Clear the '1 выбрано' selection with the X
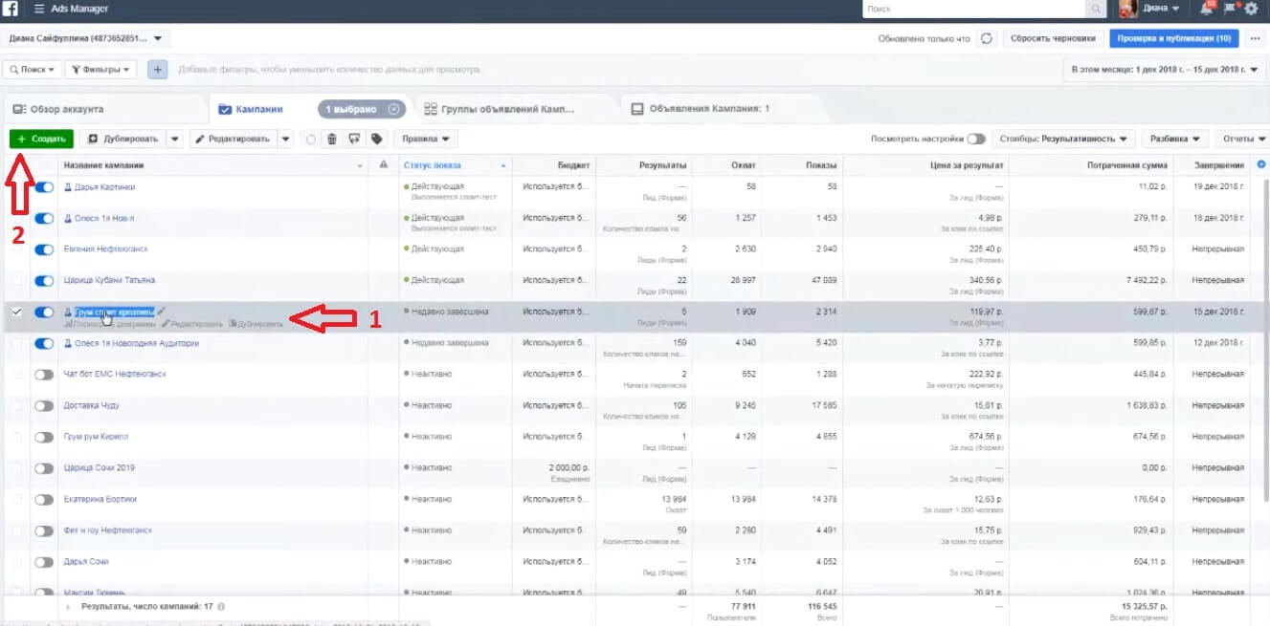1270x626 pixels. pos(394,109)
